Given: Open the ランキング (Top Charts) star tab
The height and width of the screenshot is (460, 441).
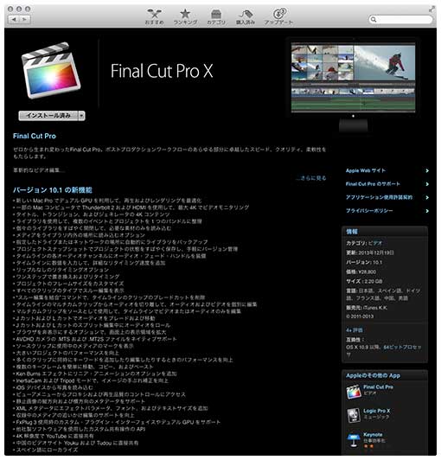Looking at the screenshot, I should tap(185, 16).
